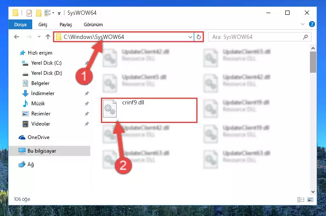Click the folder icon in the title bar
Viewport: 326px width, 216px height.
(16, 13)
